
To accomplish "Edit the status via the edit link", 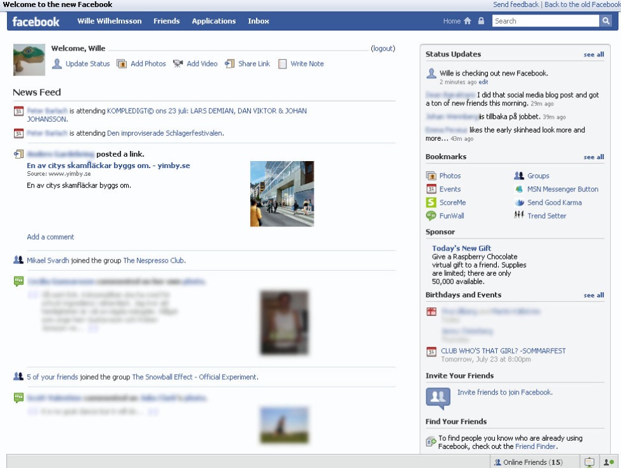I will point(483,82).
